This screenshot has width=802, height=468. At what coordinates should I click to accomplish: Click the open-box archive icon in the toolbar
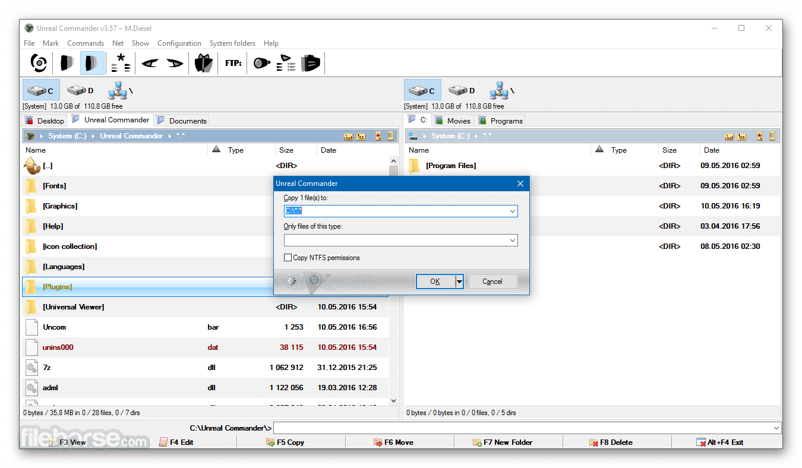pyautogui.click(x=204, y=62)
